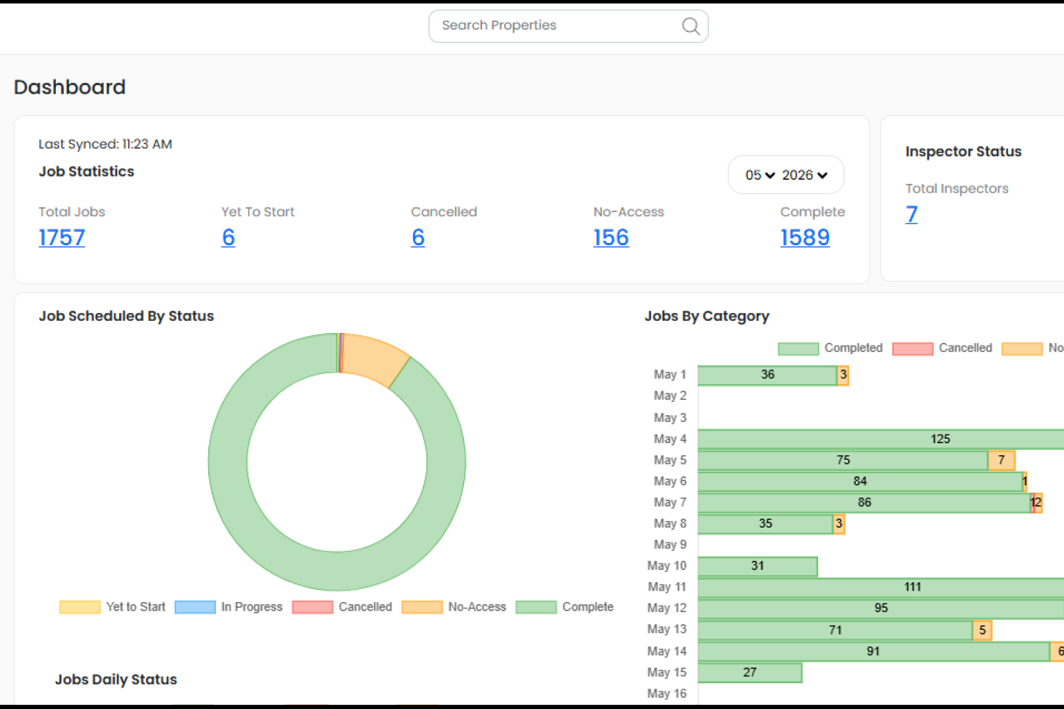Toggle Completed legend in Jobs By Category
This screenshot has height=709, width=1064.
pyautogui.click(x=830, y=348)
